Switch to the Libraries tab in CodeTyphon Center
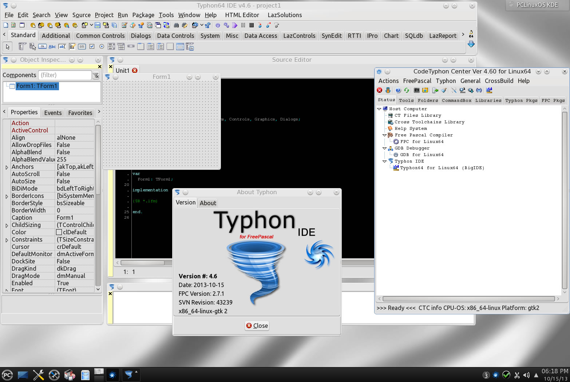 click(x=488, y=100)
